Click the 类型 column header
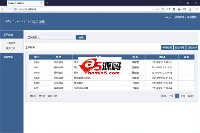Viewport: 200px width, 133px height. (58, 57)
